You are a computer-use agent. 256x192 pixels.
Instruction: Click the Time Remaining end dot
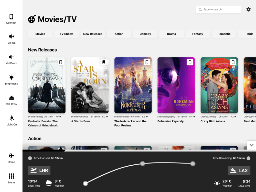(x=249, y=158)
